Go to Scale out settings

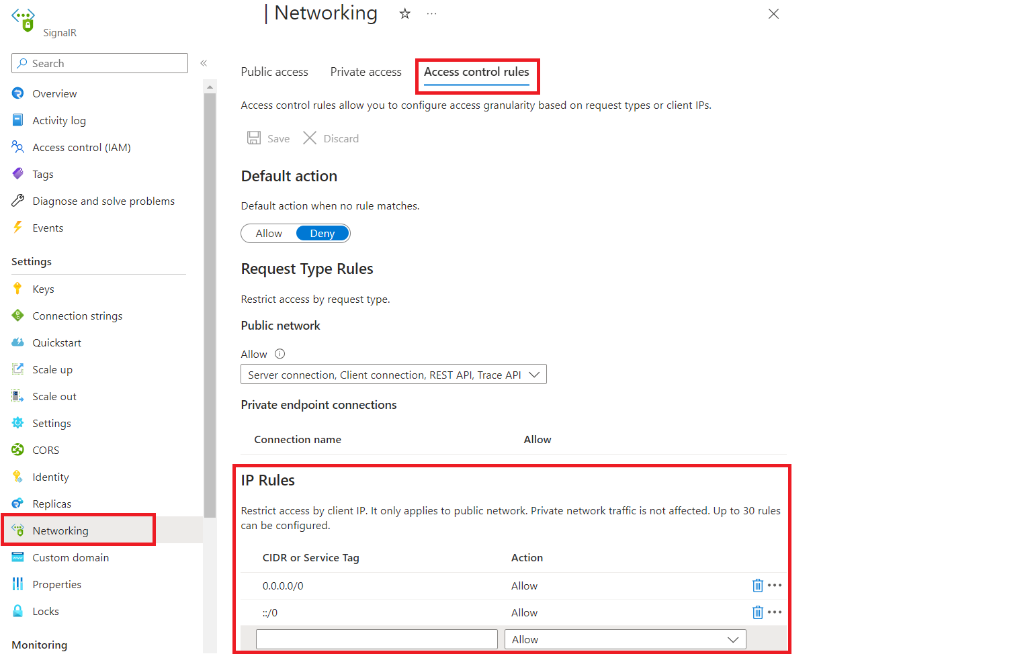pos(54,396)
